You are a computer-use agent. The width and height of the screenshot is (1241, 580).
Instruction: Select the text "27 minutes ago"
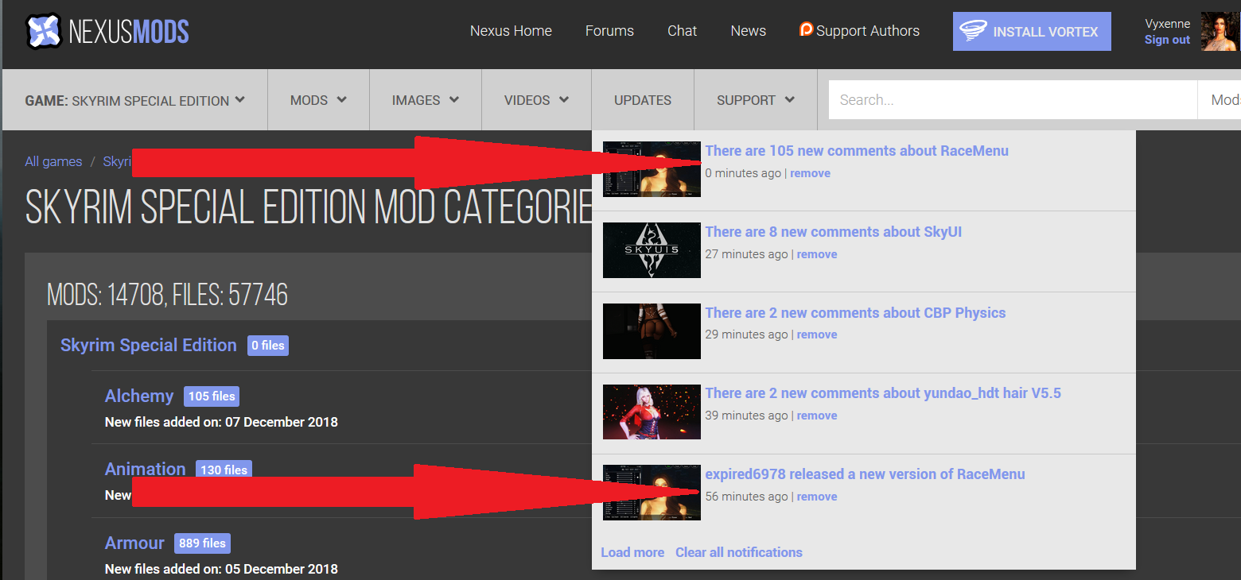pos(746,254)
